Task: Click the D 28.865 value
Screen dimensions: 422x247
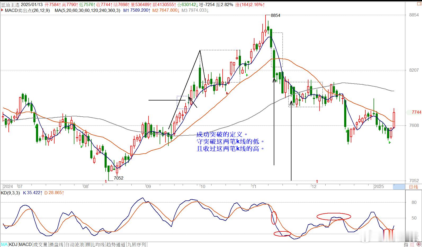Action: 54,193
